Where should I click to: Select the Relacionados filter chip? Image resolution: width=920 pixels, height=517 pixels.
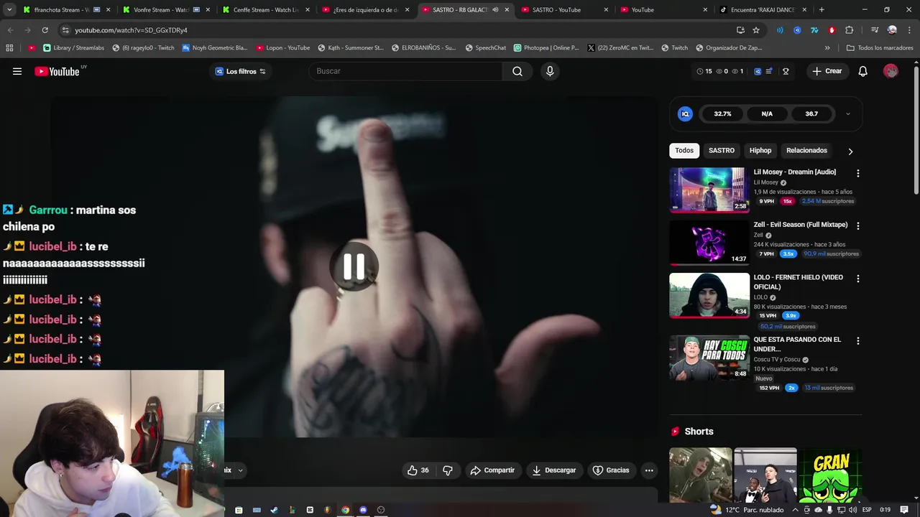coord(806,151)
